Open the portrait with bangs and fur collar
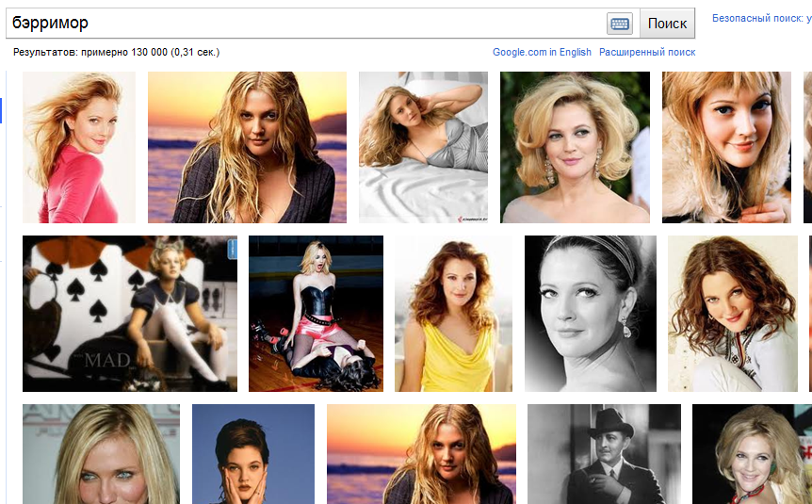The height and width of the screenshot is (504, 812). [x=726, y=147]
